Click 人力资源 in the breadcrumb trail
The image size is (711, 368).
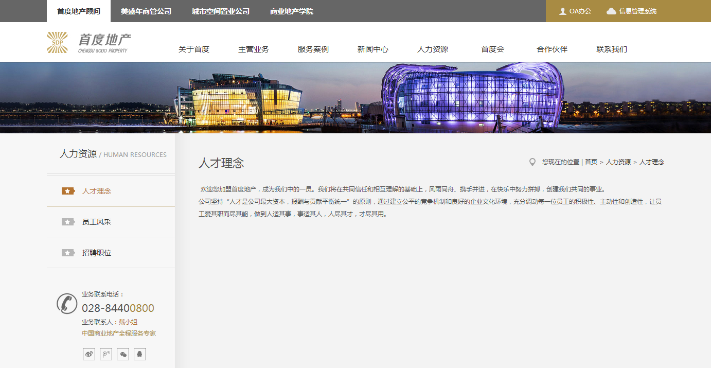click(x=618, y=162)
